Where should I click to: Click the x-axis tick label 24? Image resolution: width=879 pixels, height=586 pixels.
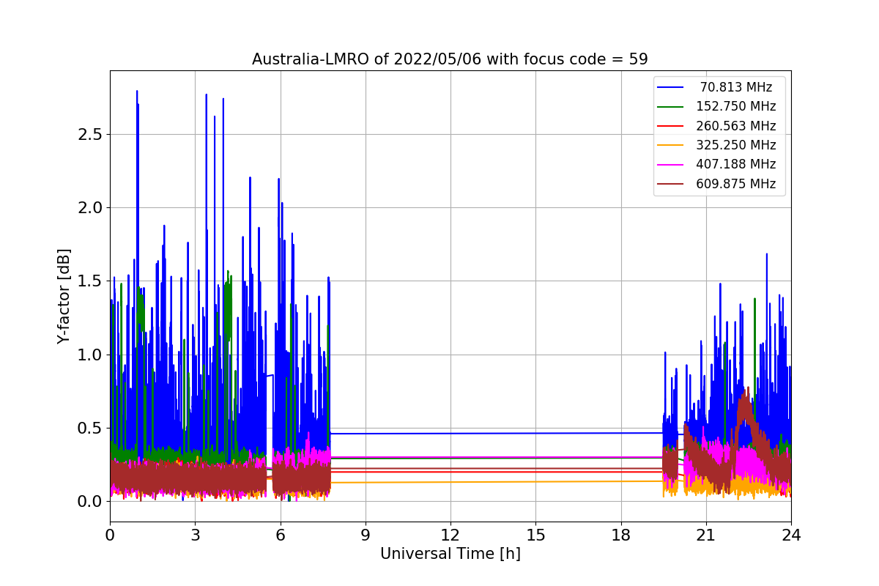click(x=791, y=535)
